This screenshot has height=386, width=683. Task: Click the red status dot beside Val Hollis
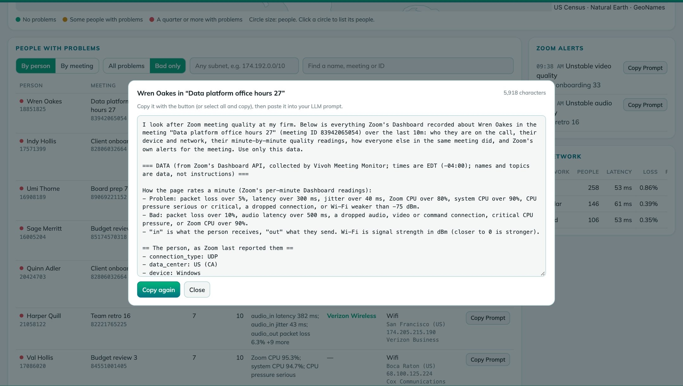click(22, 357)
